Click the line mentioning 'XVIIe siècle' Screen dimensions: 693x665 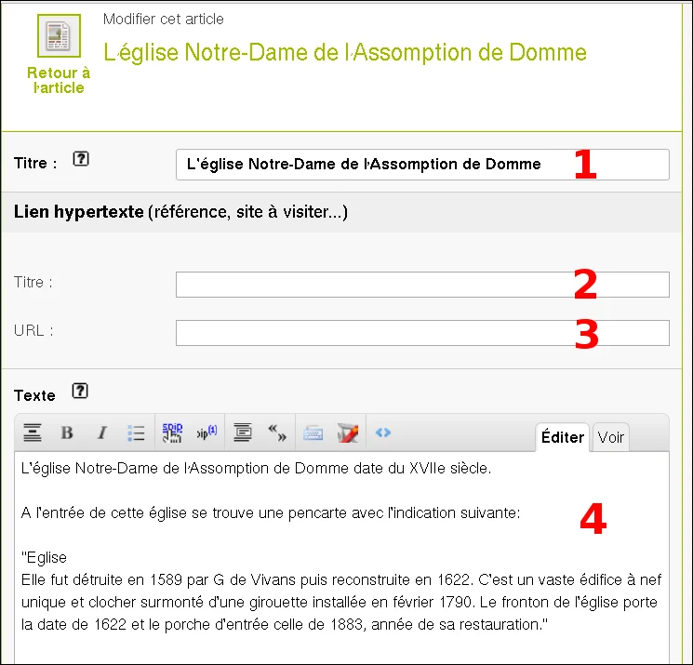click(257, 469)
